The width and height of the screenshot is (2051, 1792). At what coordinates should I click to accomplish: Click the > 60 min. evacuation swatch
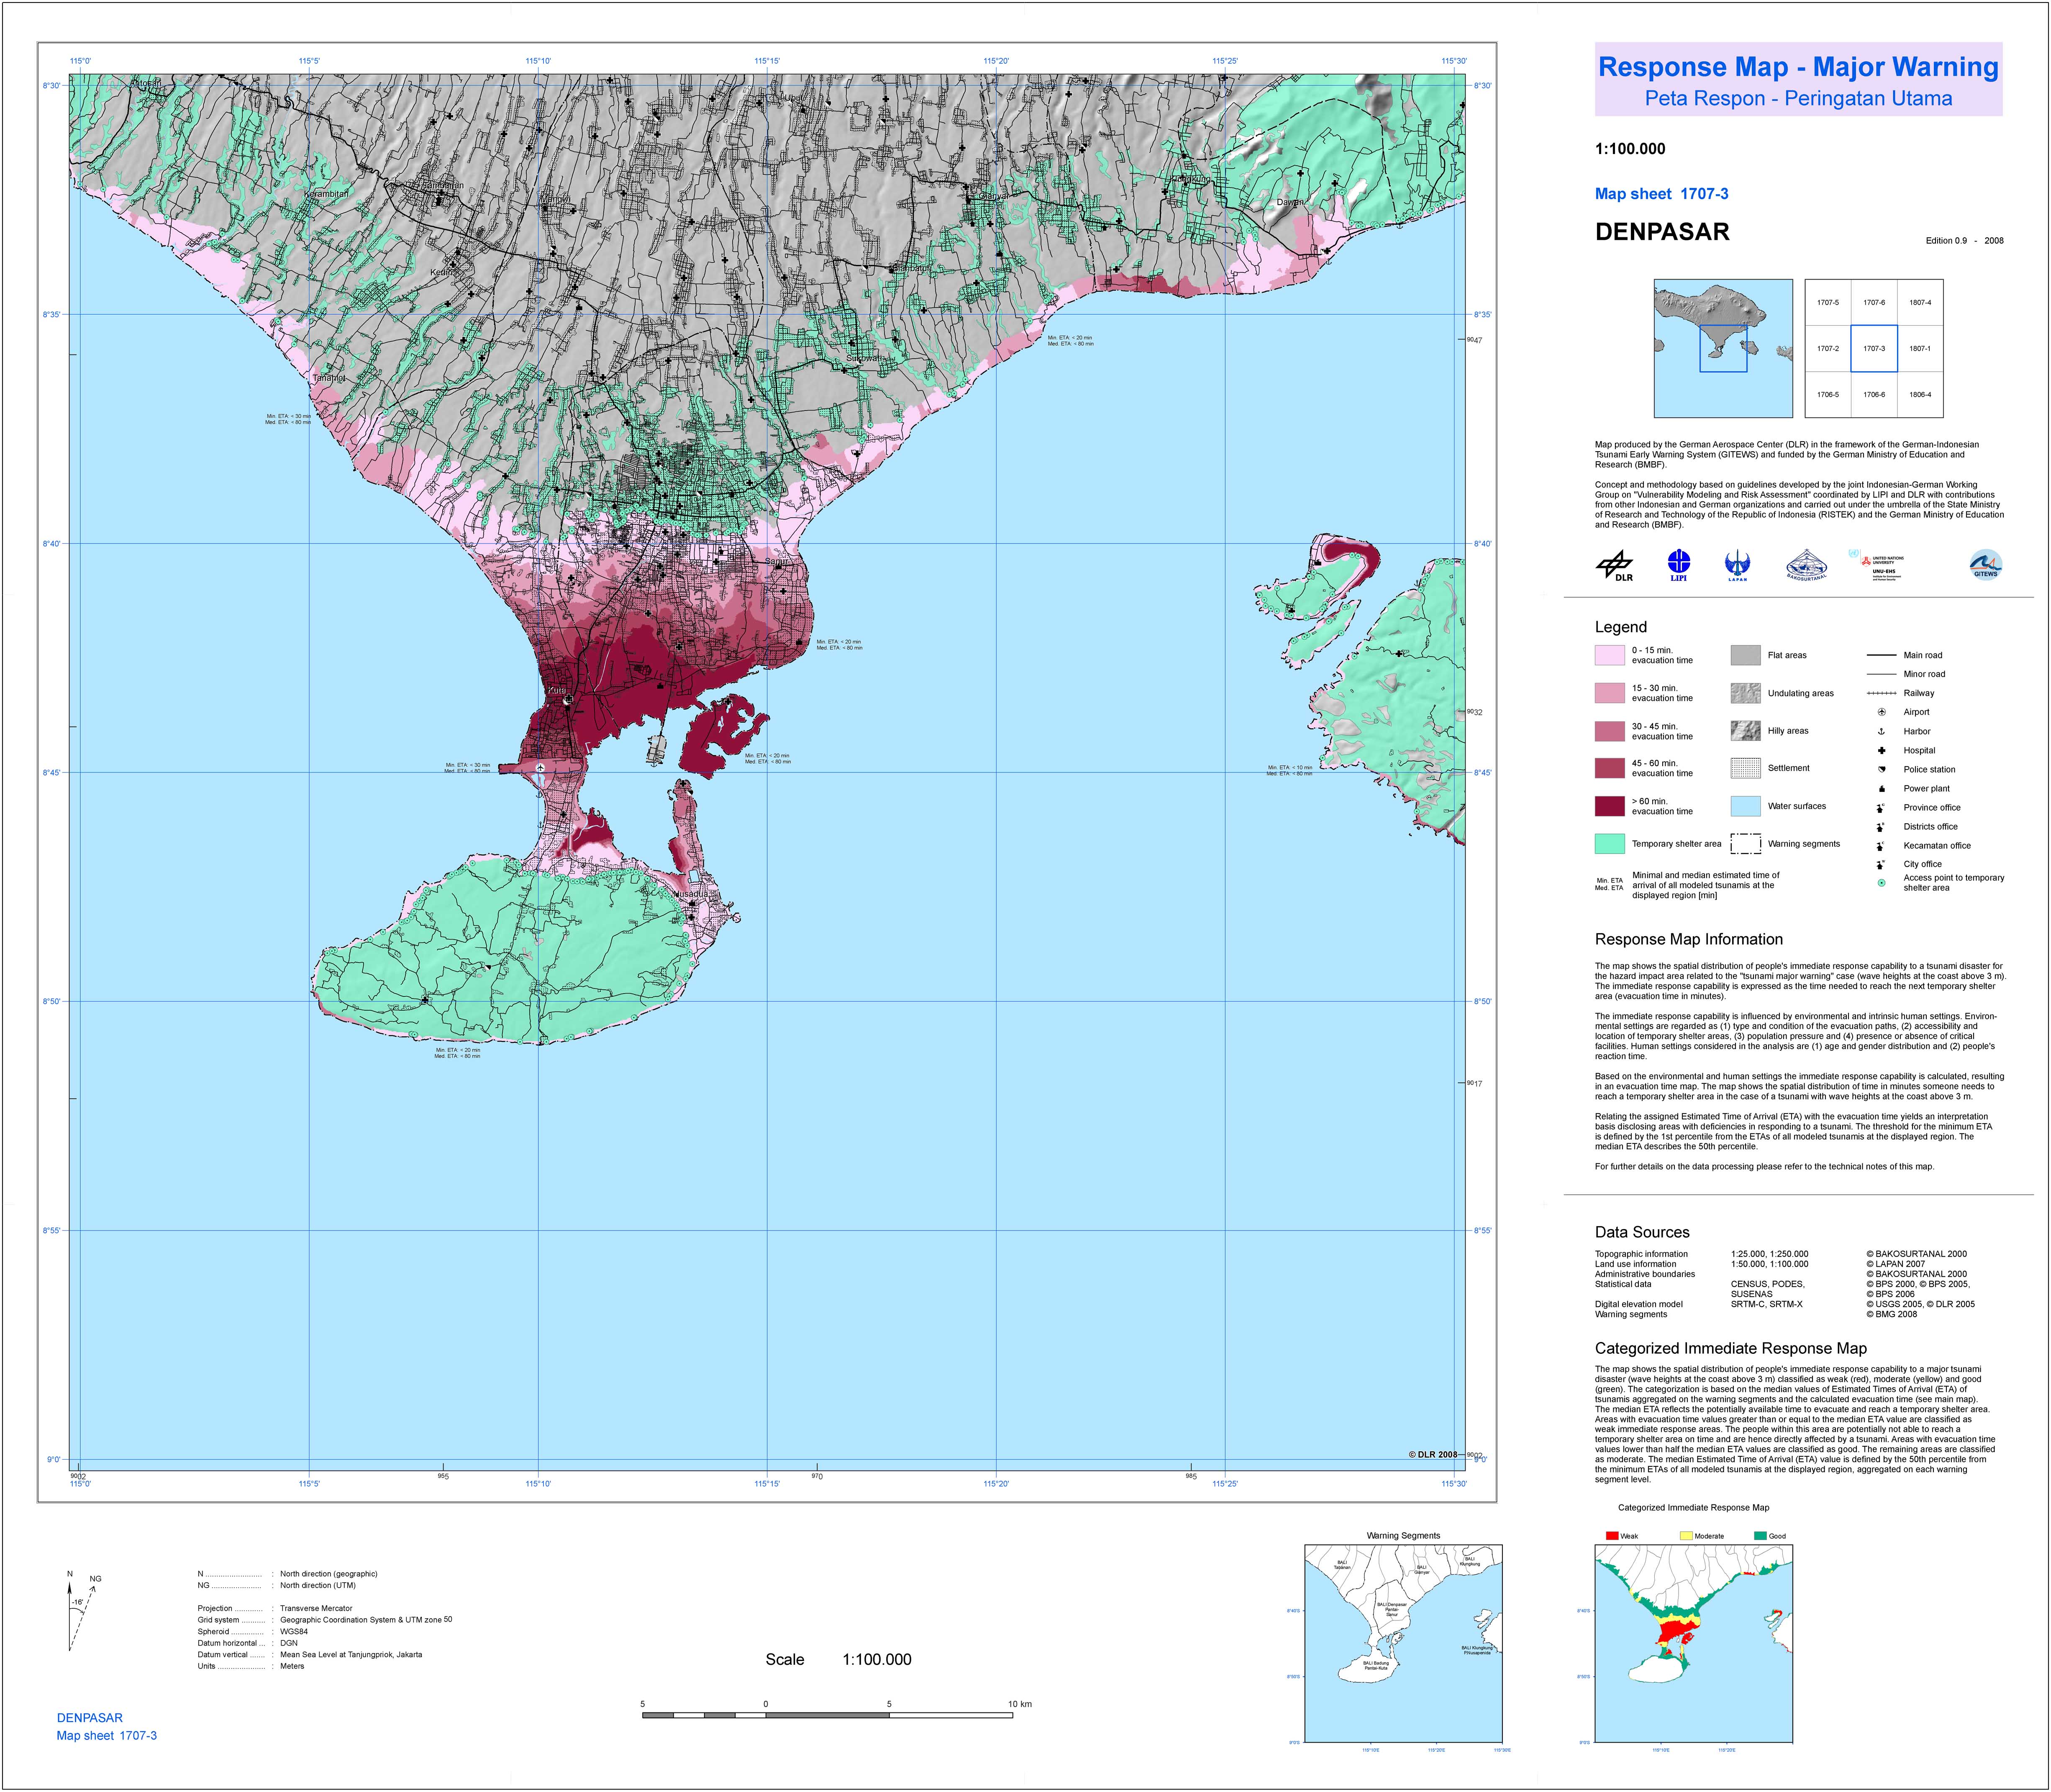click(x=1609, y=806)
